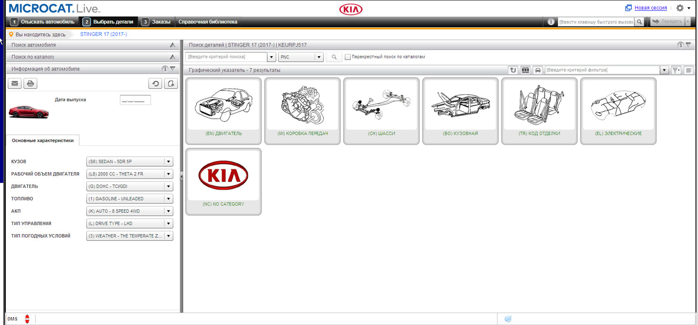Click the funnel filter options icon
The width and height of the screenshot is (698, 325).
click(676, 70)
